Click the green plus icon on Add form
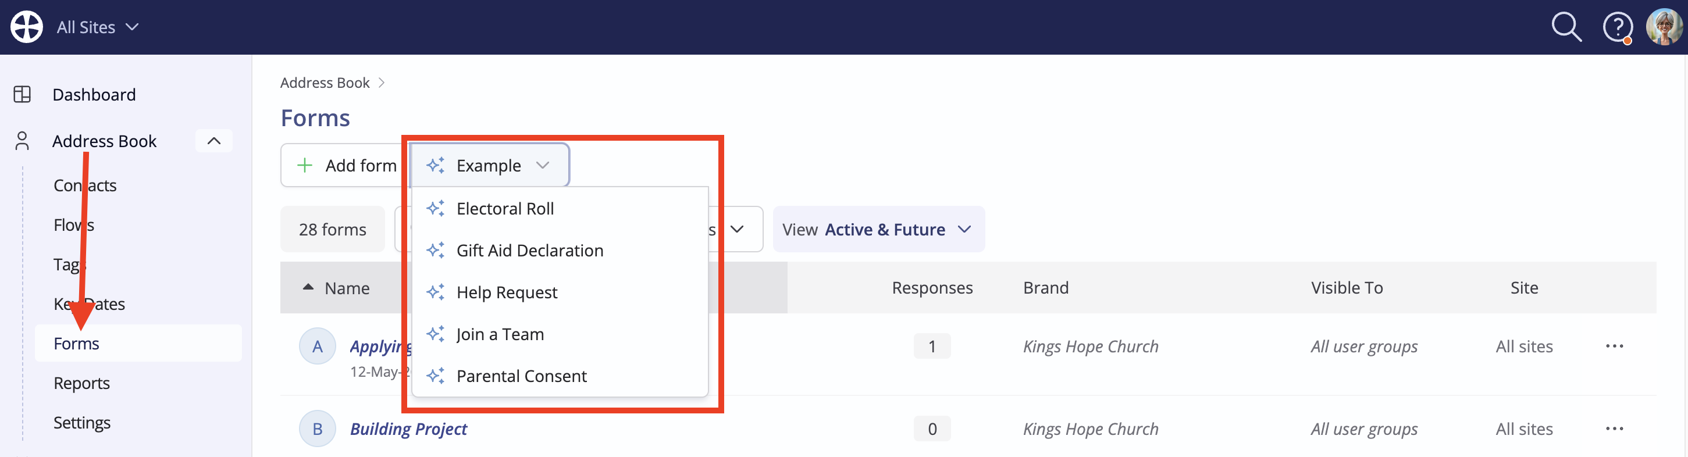 [305, 165]
